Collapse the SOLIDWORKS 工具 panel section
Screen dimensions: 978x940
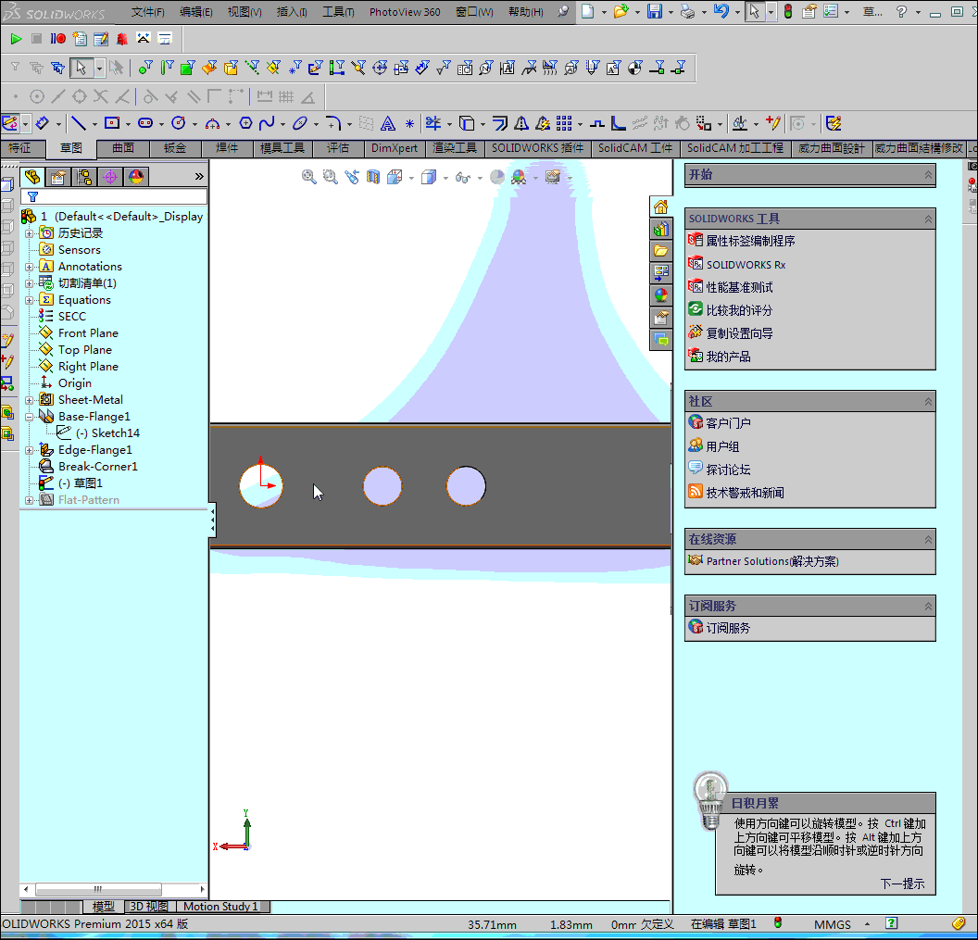click(x=928, y=219)
